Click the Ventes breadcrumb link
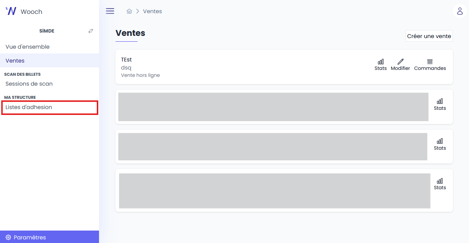This screenshot has height=243, width=469. (x=153, y=11)
